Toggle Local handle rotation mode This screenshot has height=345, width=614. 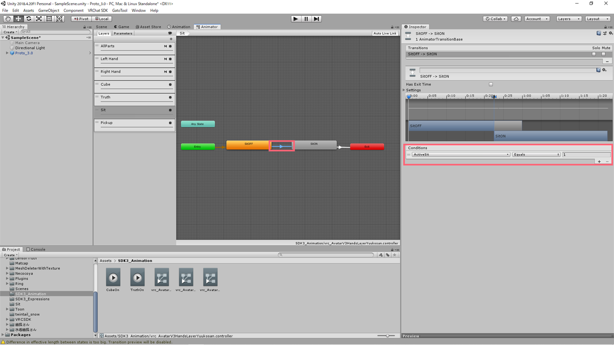tap(102, 18)
